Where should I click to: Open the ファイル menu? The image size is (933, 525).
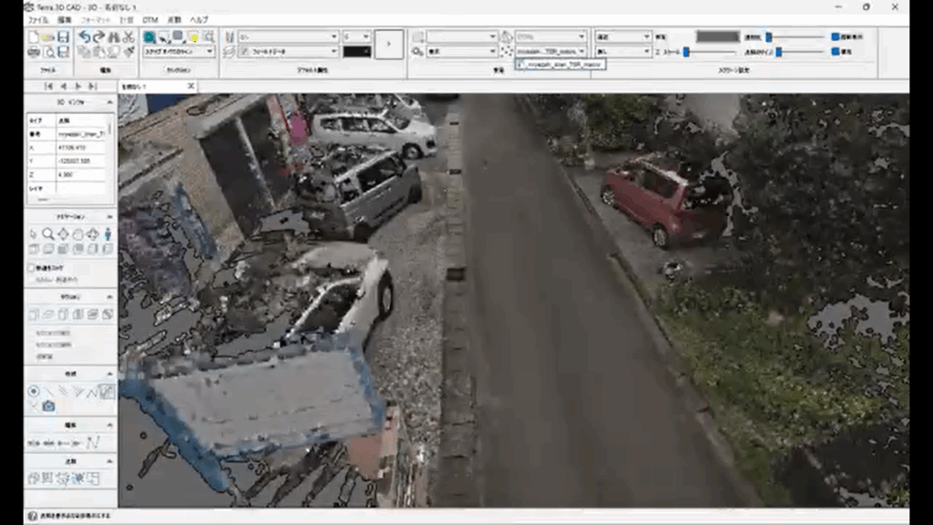[38, 19]
